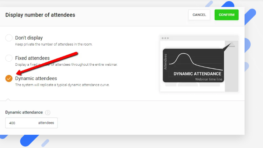
Task: Click the Dynamic attendance label
Action: click(24, 112)
